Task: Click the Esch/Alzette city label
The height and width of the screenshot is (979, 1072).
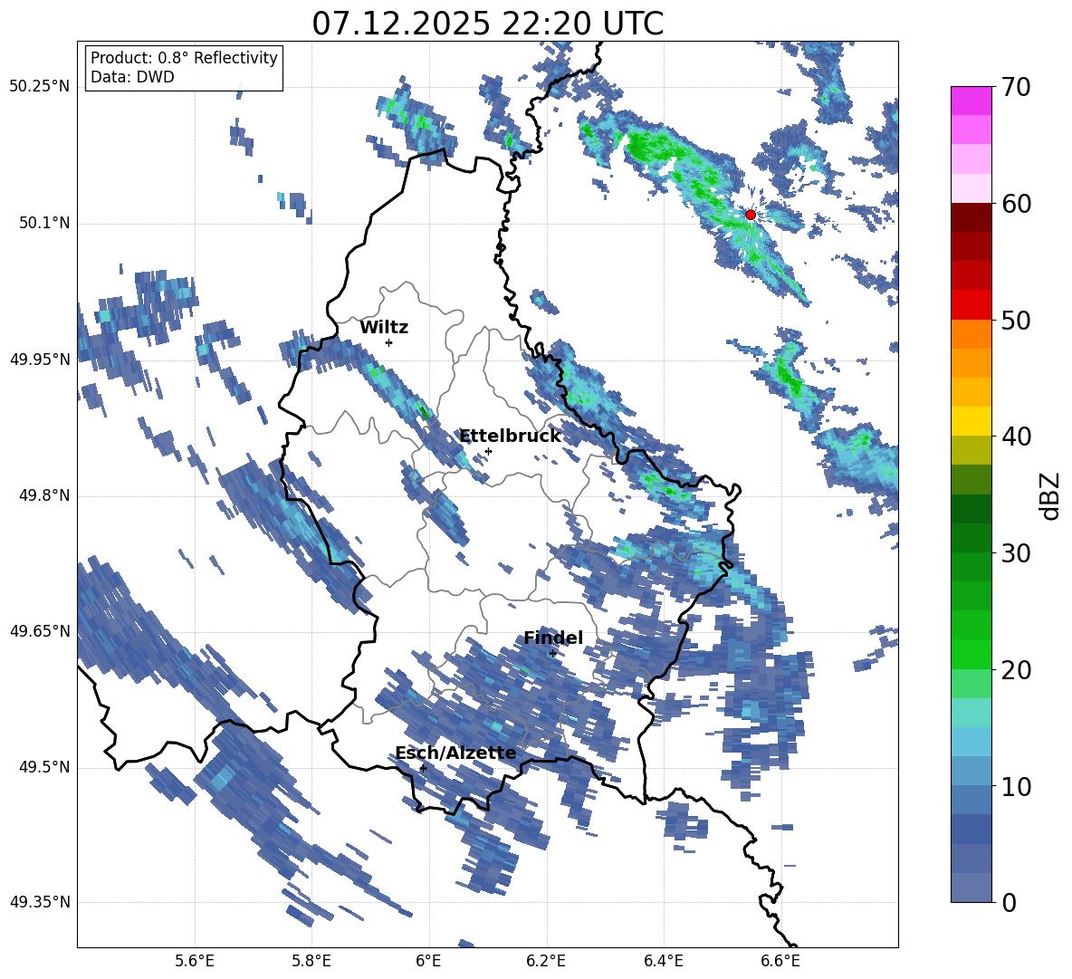Action: point(455,753)
